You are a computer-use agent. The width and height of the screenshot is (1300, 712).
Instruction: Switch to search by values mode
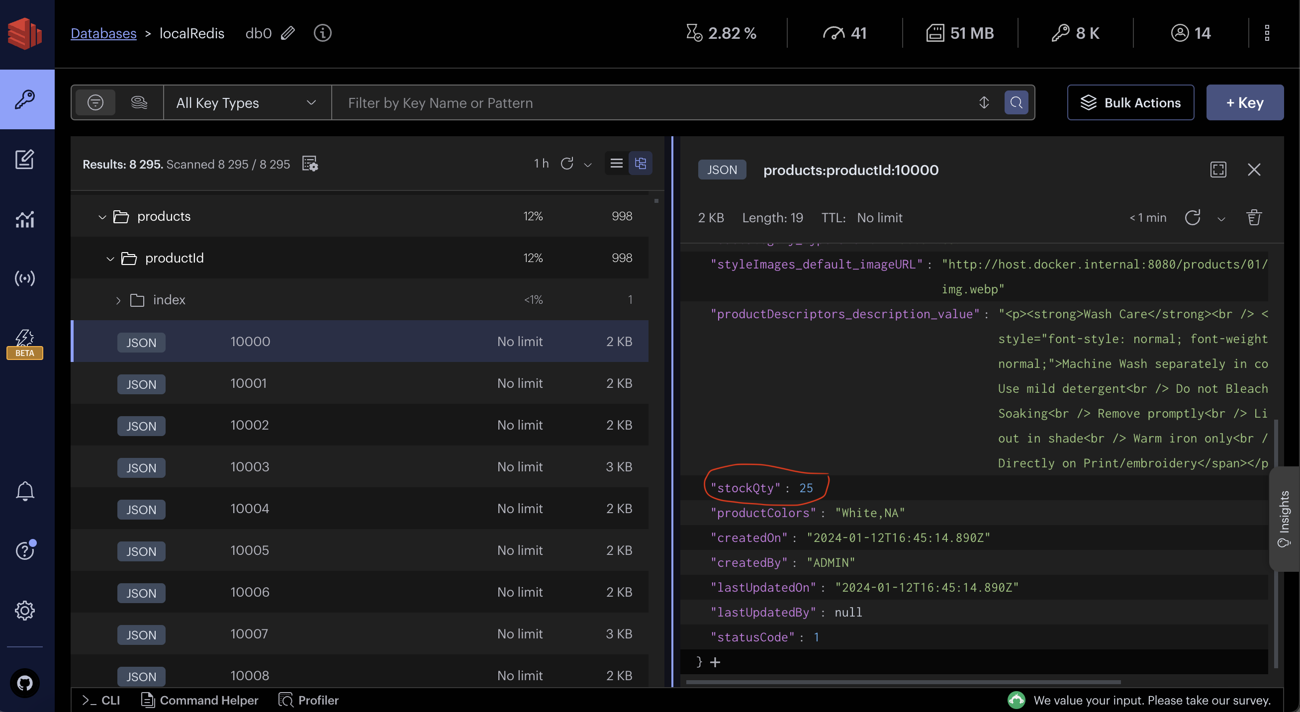[139, 102]
